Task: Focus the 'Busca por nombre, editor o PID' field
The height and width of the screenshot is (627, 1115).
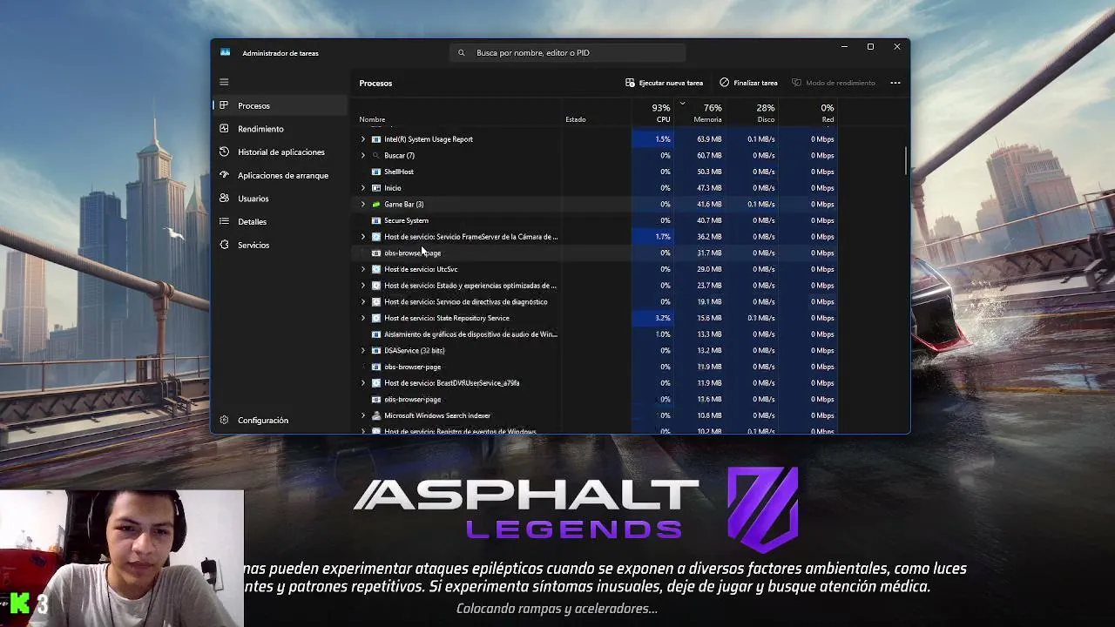Action: [x=568, y=53]
